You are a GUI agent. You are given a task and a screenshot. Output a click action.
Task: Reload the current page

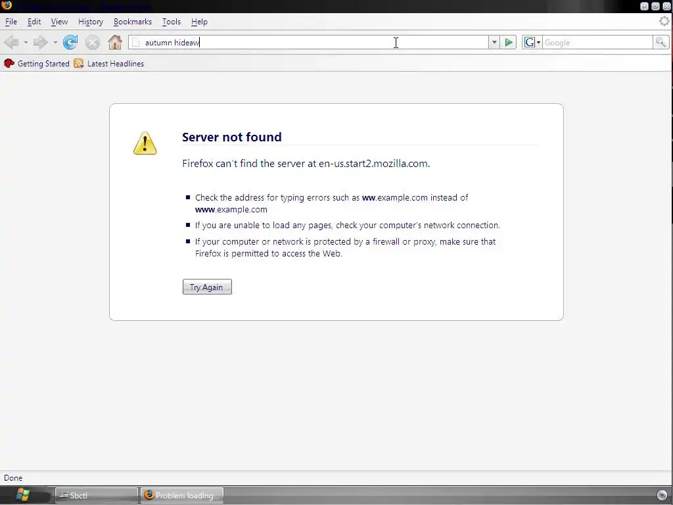(70, 43)
